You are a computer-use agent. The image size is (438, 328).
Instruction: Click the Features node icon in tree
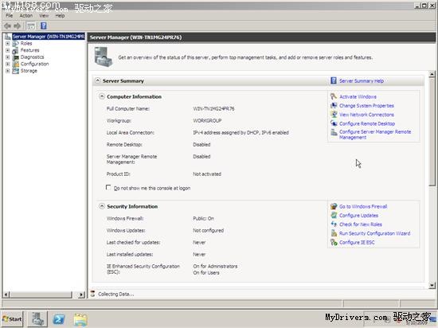click(x=16, y=50)
